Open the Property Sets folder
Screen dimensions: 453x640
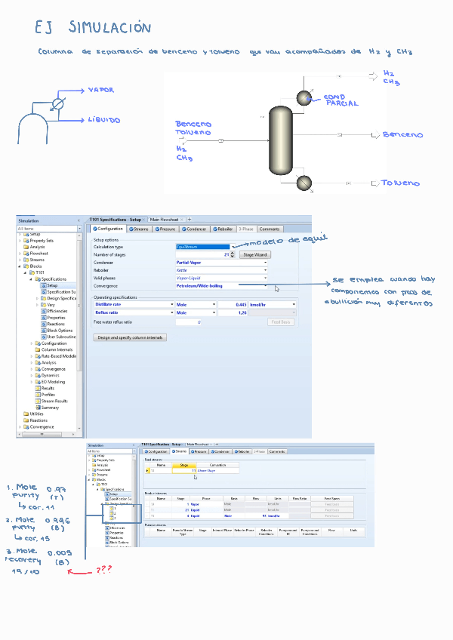pos(42,240)
